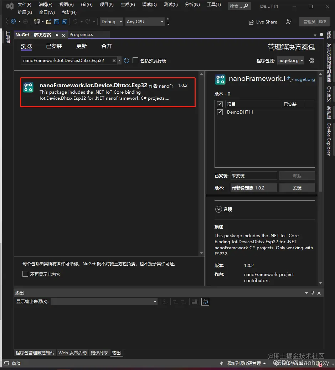This screenshot has height=370, width=335.
Task: Click the Install (安装) button
Action: click(x=297, y=188)
